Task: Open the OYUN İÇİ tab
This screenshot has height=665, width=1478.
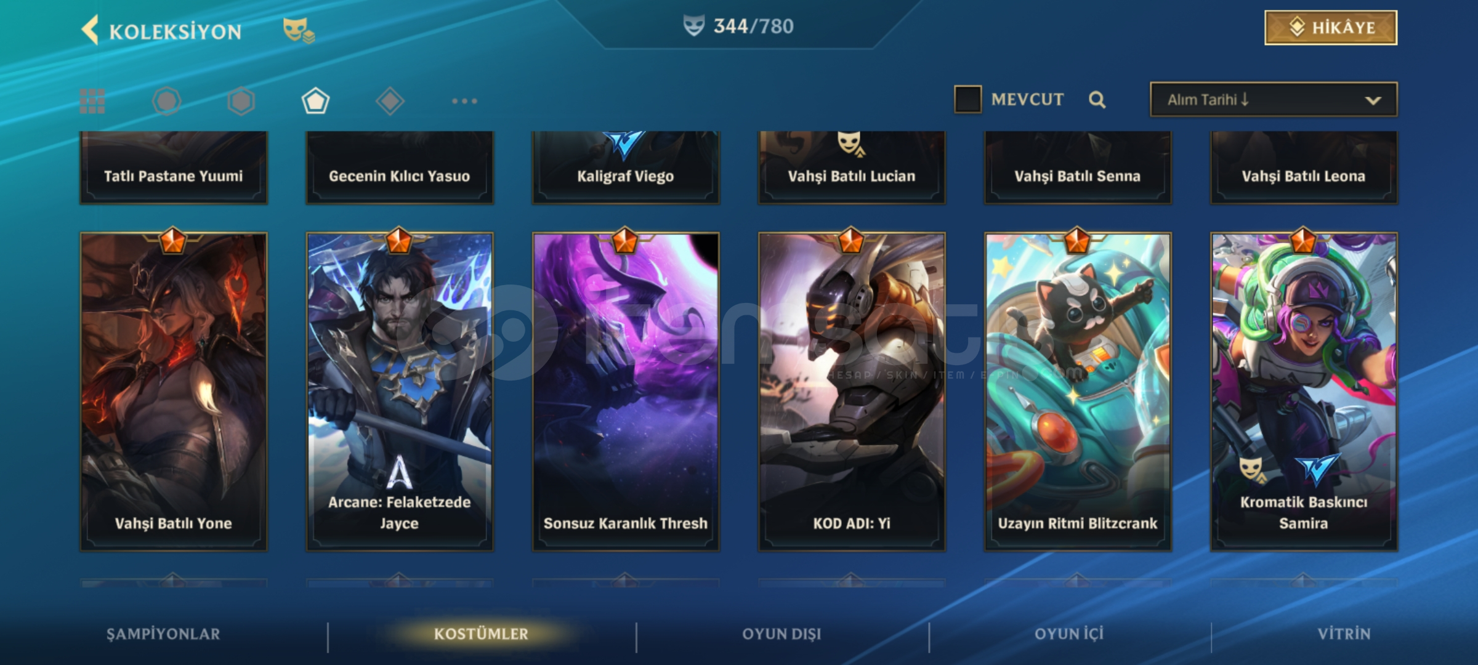Action: pos(1069,634)
